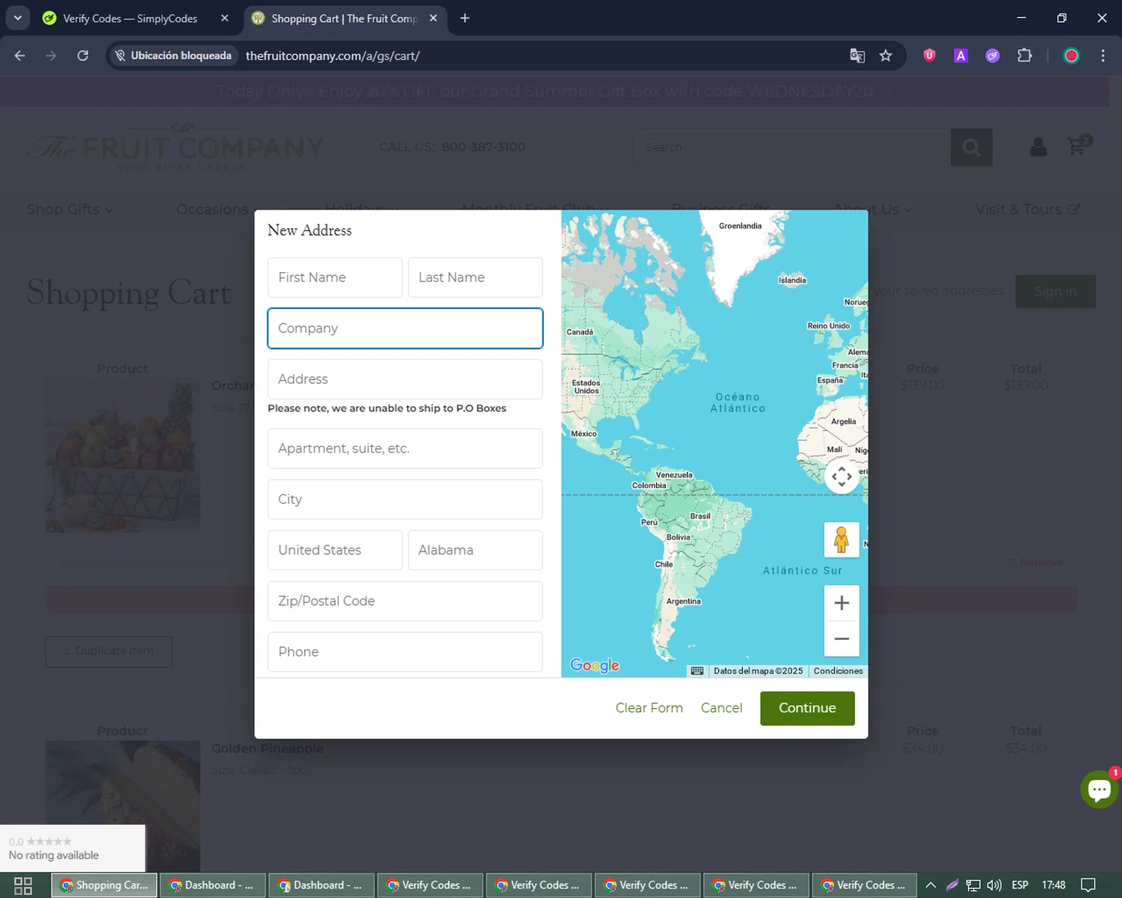Cancel the New Address dialog
1122x898 pixels.
point(722,708)
